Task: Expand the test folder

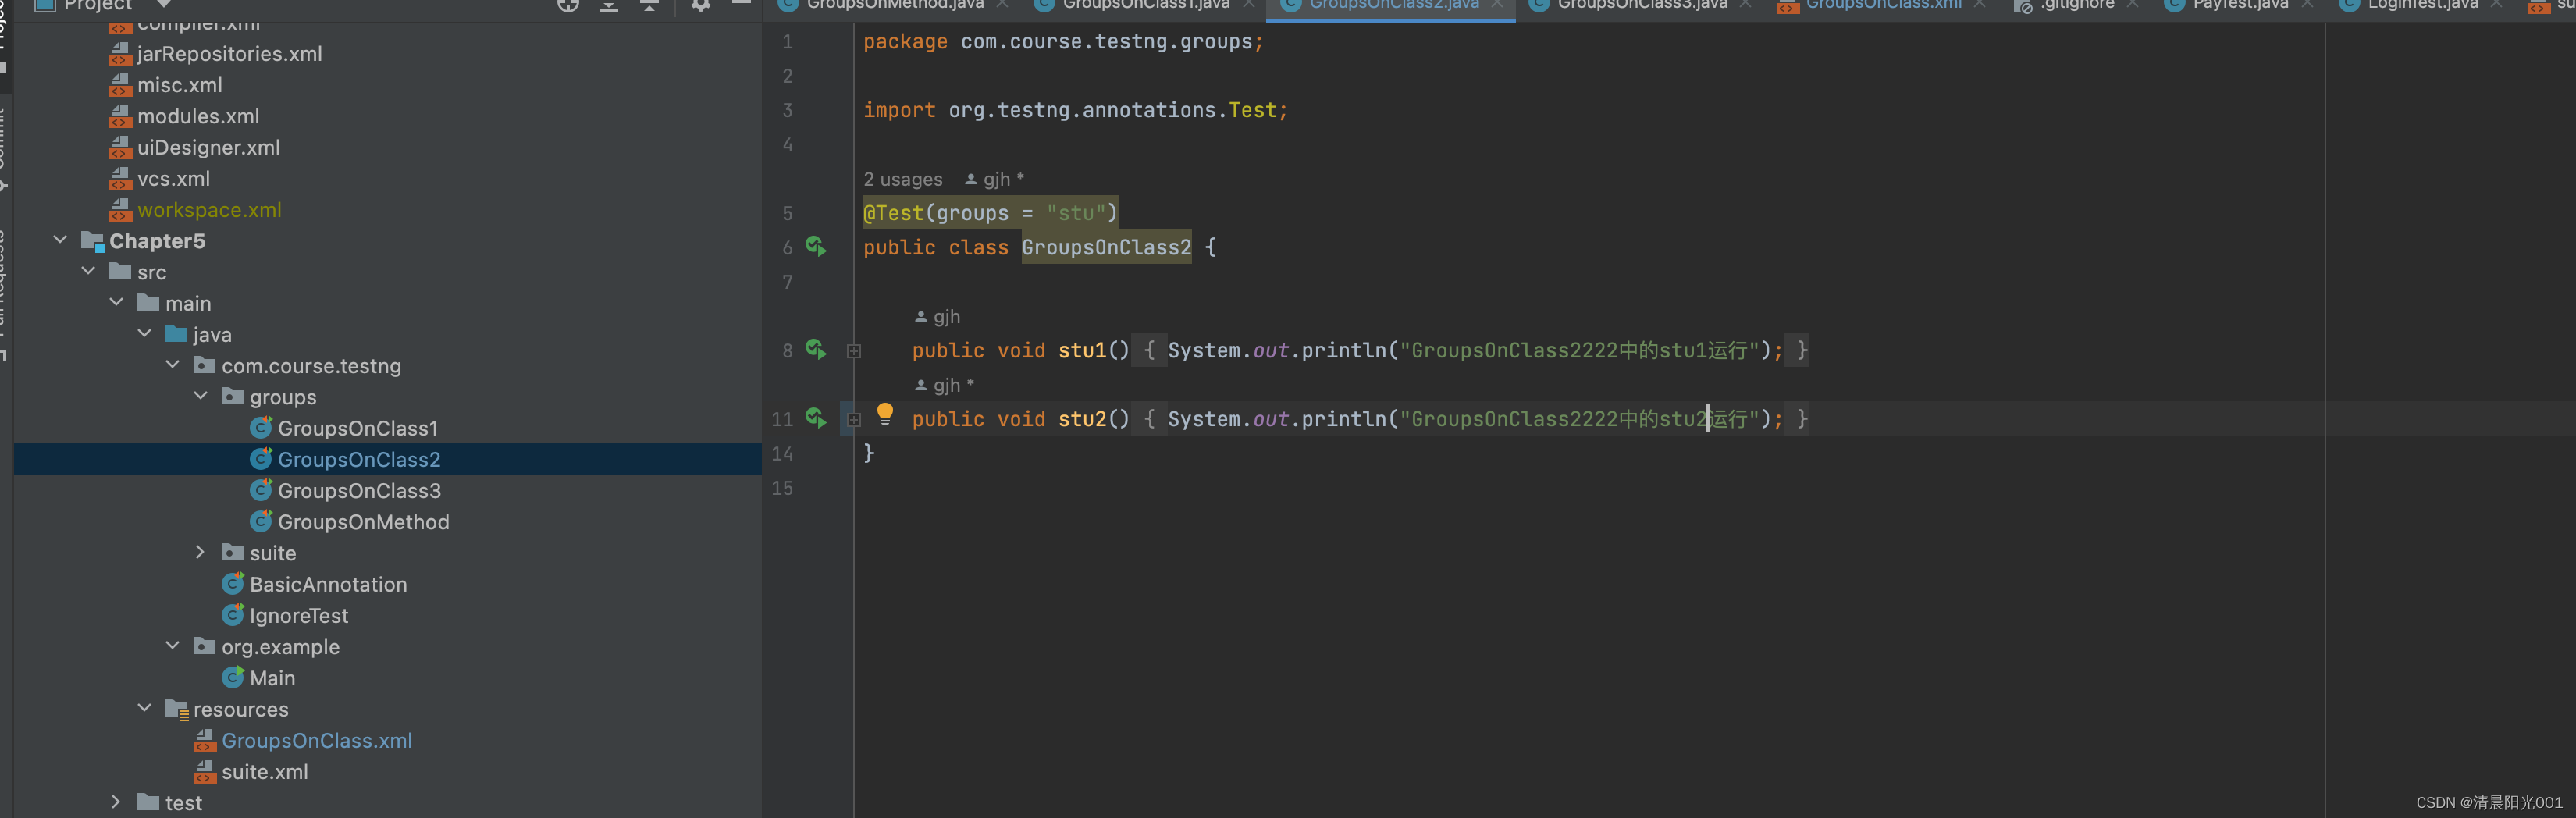Action: click(x=116, y=802)
